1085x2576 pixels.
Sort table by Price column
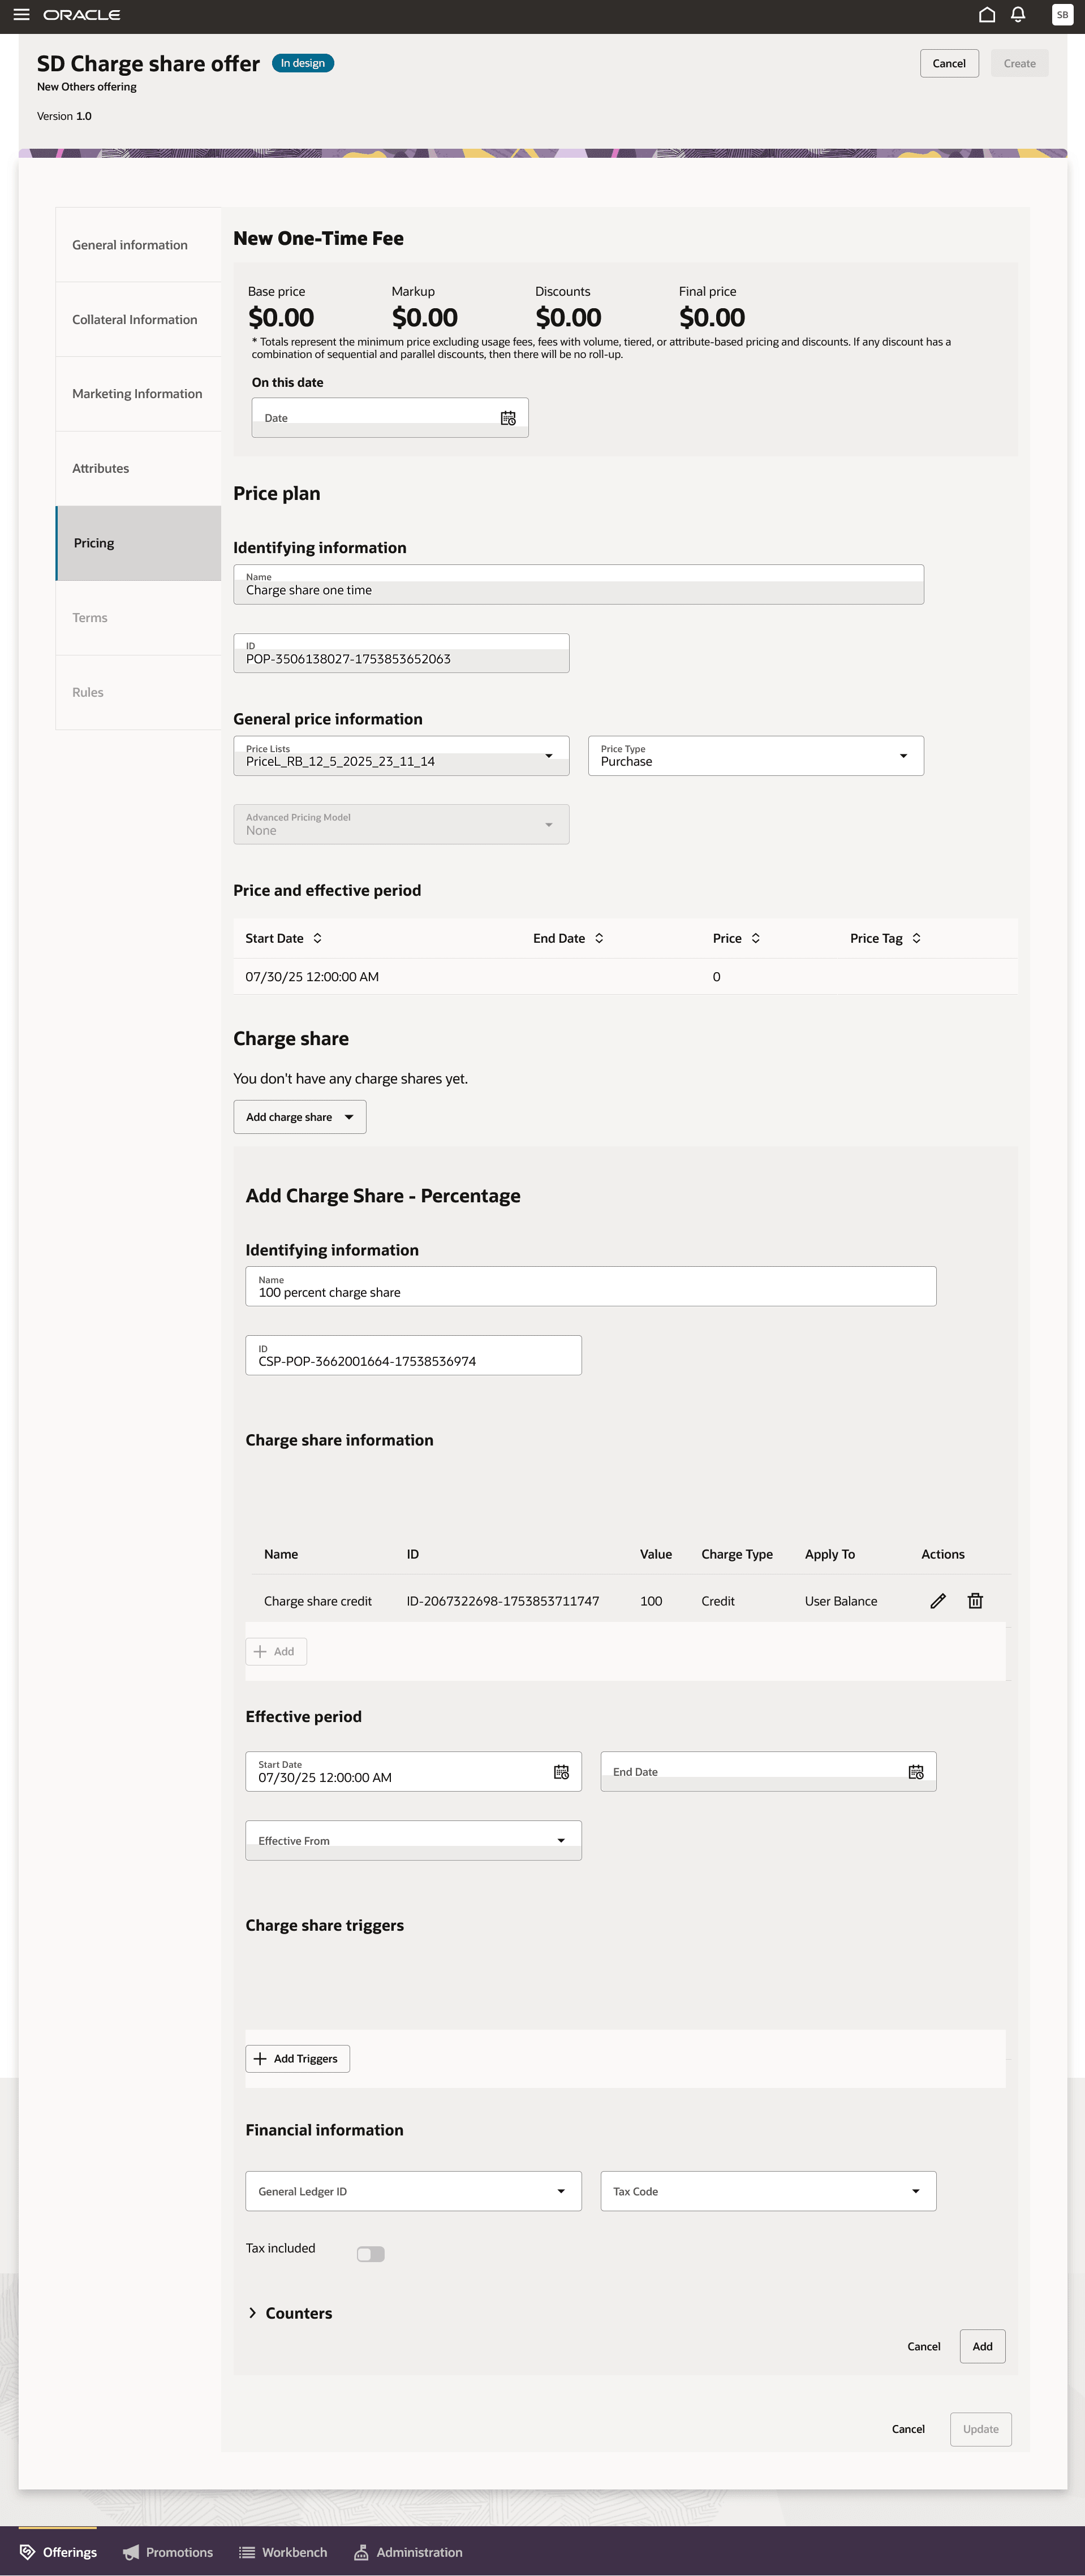[x=755, y=938]
